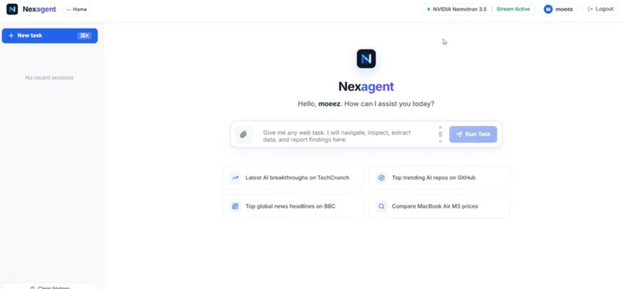Click the input box scroll down arrow

coord(441,141)
